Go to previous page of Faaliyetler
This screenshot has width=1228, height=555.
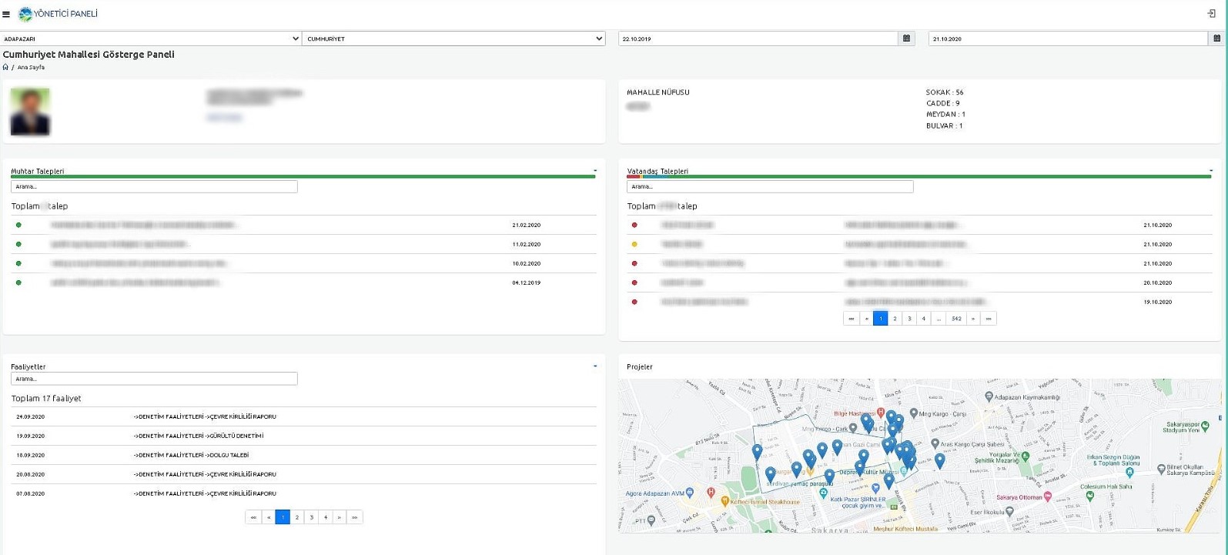[269, 517]
